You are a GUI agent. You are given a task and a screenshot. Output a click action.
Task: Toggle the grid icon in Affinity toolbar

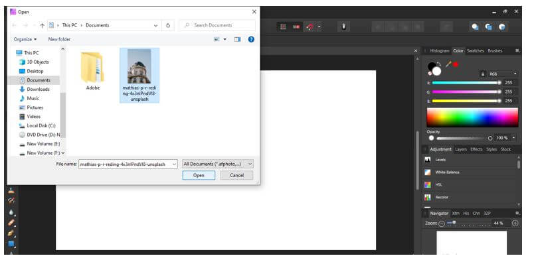pyautogui.click(x=283, y=27)
